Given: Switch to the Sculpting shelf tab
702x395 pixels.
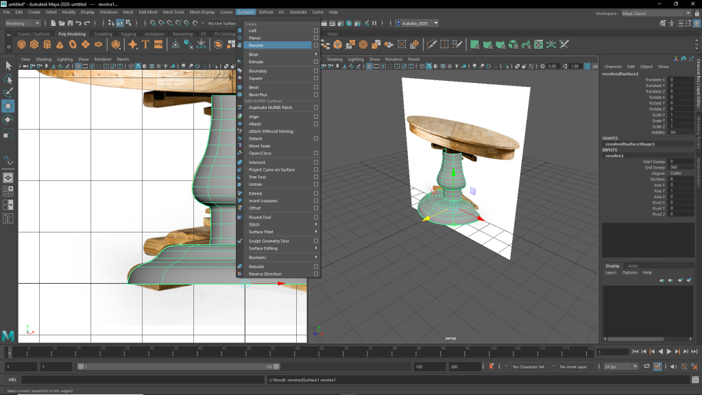Looking at the screenshot, I should click(x=103, y=34).
